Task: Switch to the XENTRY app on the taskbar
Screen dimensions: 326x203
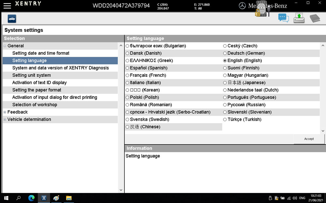Action: point(44,198)
